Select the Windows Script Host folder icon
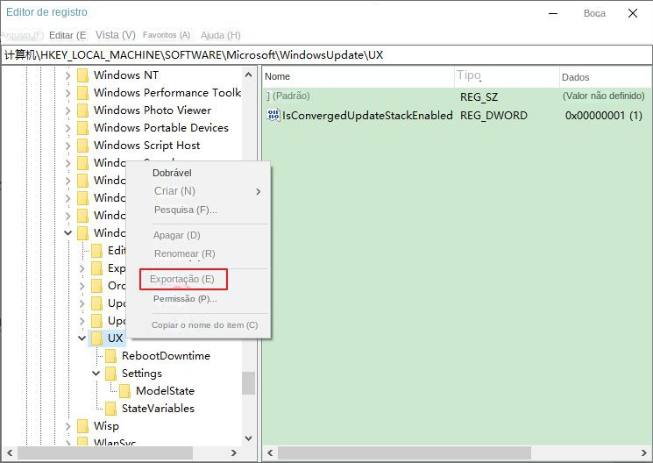The width and height of the screenshot is (653, 463). click(x=83, y=146)
